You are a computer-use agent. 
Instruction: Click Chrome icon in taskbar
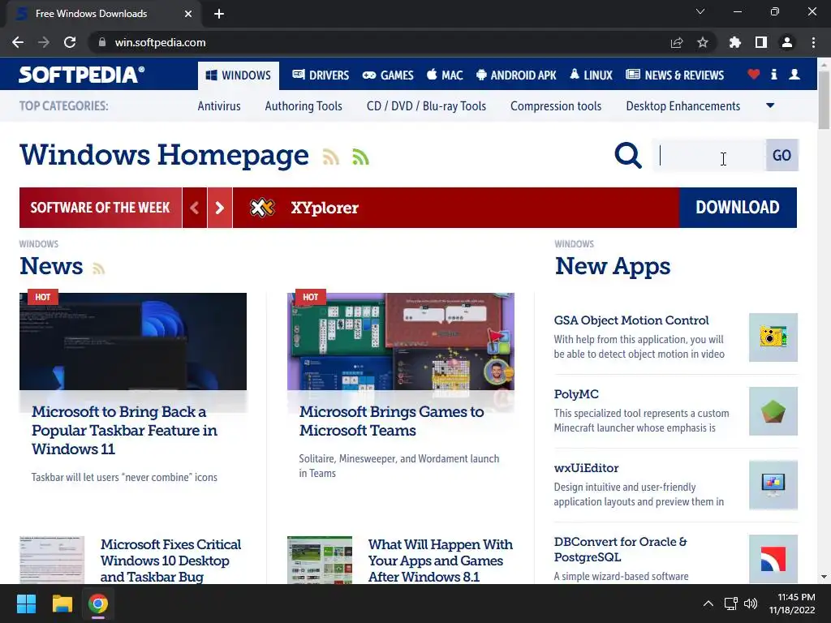pyautogui.click(x=98, y=604)
